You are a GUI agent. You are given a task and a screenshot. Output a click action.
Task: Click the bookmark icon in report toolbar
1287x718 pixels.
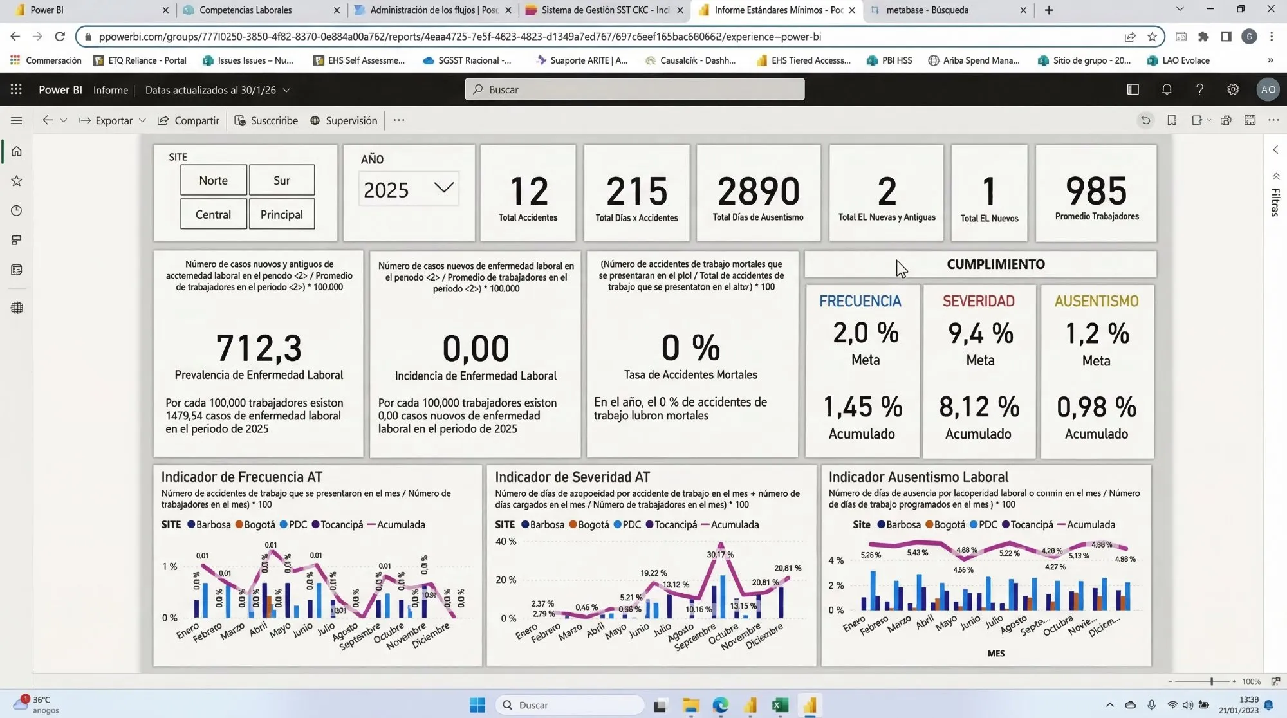point(1171,120)
